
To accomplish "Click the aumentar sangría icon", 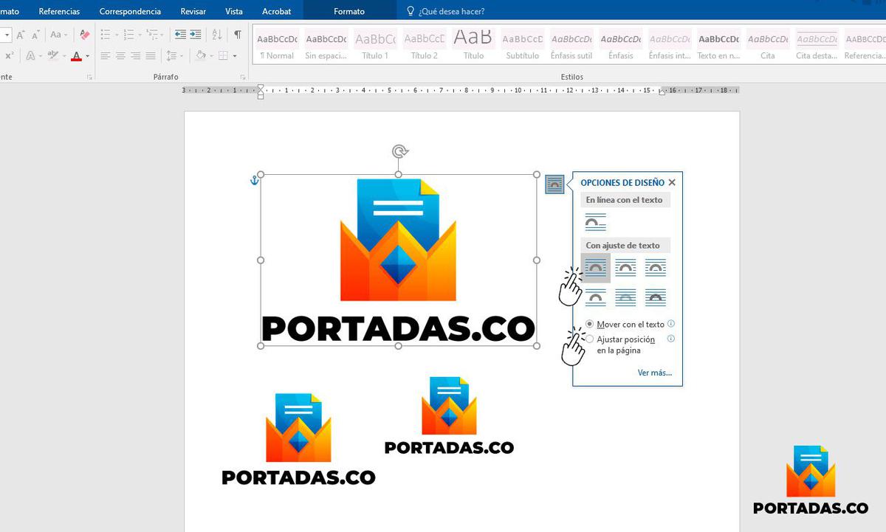I will pos(195,34).
